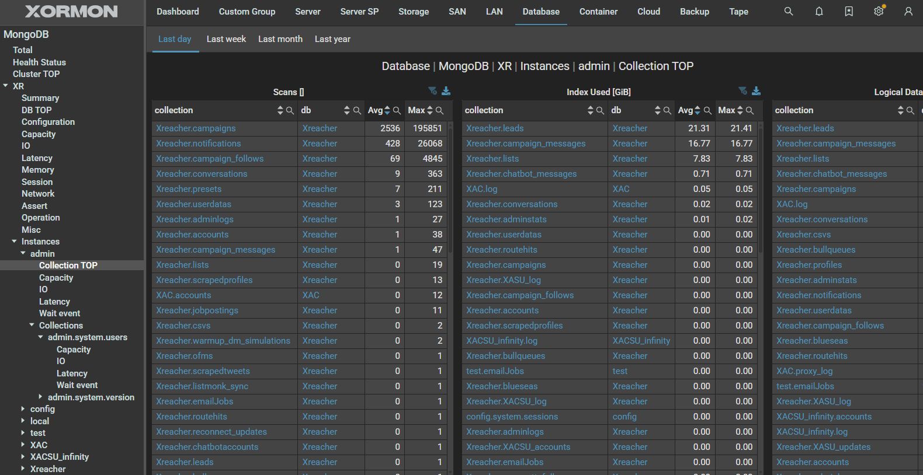This screenshot has width=923, height=475.
Task: Expand admin.system.version in sidebar
Action: (40, 397)
